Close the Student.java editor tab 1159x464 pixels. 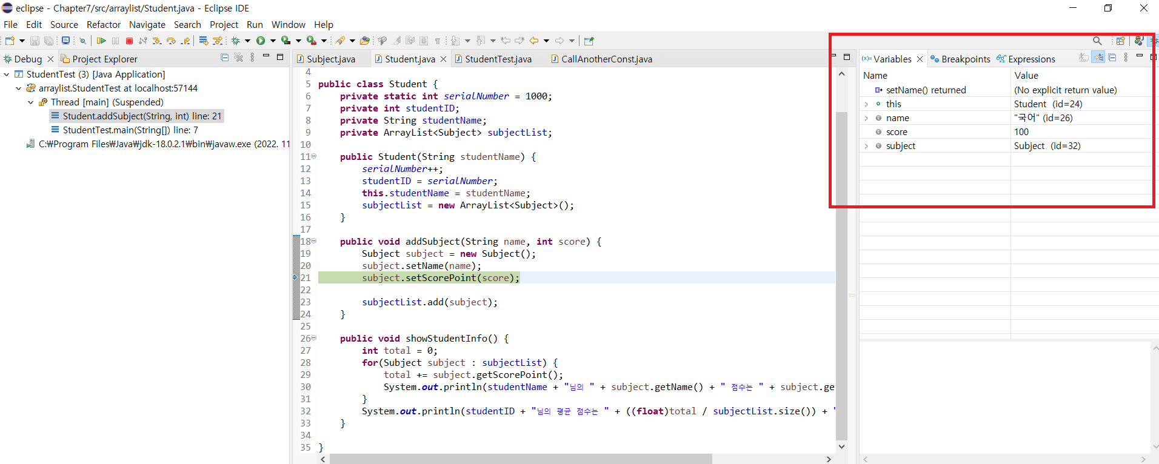(x=443, y=59)
